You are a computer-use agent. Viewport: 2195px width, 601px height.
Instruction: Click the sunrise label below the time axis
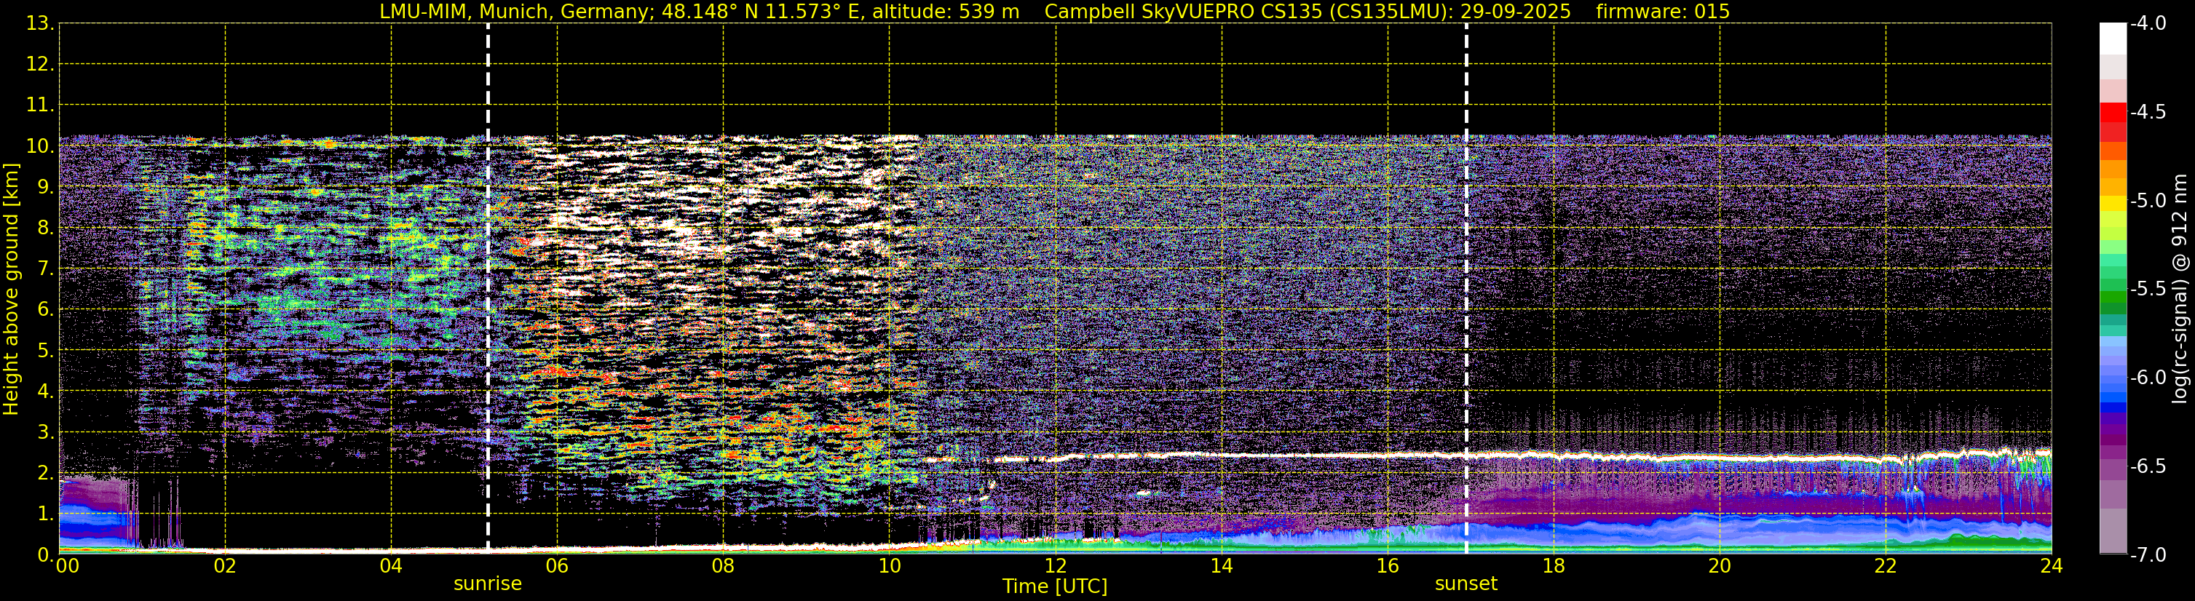[x=487, y=584]
